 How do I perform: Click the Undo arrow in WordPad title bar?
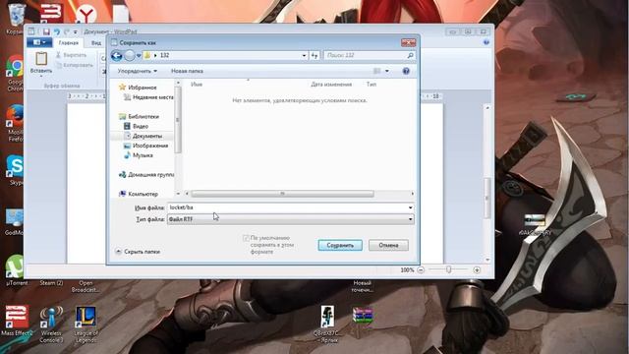click(57, 31)
